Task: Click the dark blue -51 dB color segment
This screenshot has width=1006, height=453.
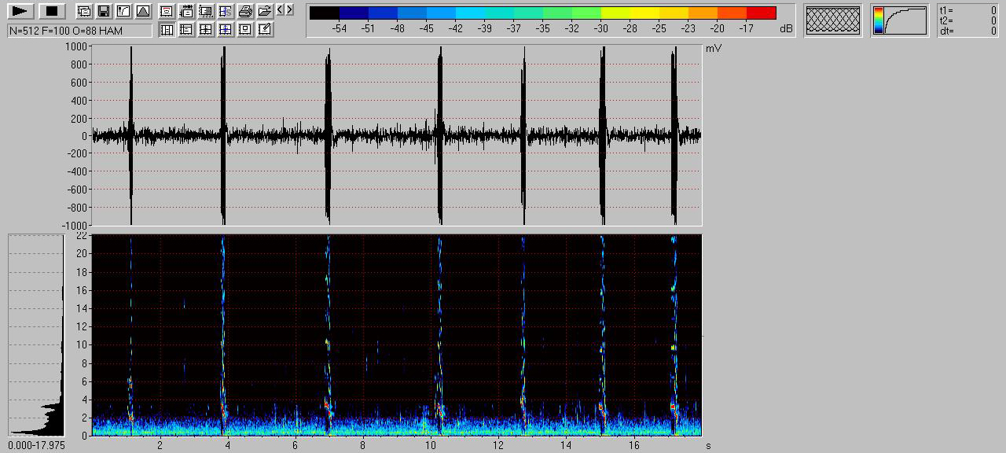Action: [354, 13]
